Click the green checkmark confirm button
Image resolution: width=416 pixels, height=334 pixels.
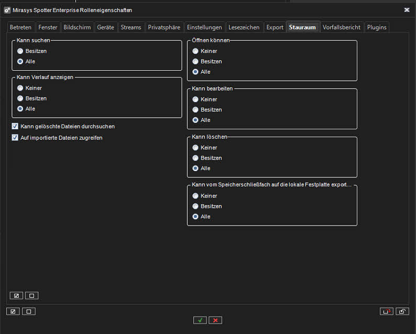[200, 320]
